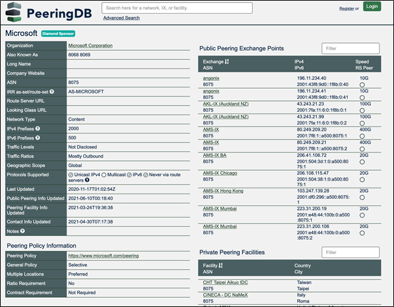
Task: Open the Microsoft Corporation organization link
Action: [x=90, y=46]
